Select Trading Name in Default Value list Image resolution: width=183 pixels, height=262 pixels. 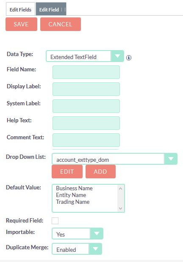coord(73,202)
